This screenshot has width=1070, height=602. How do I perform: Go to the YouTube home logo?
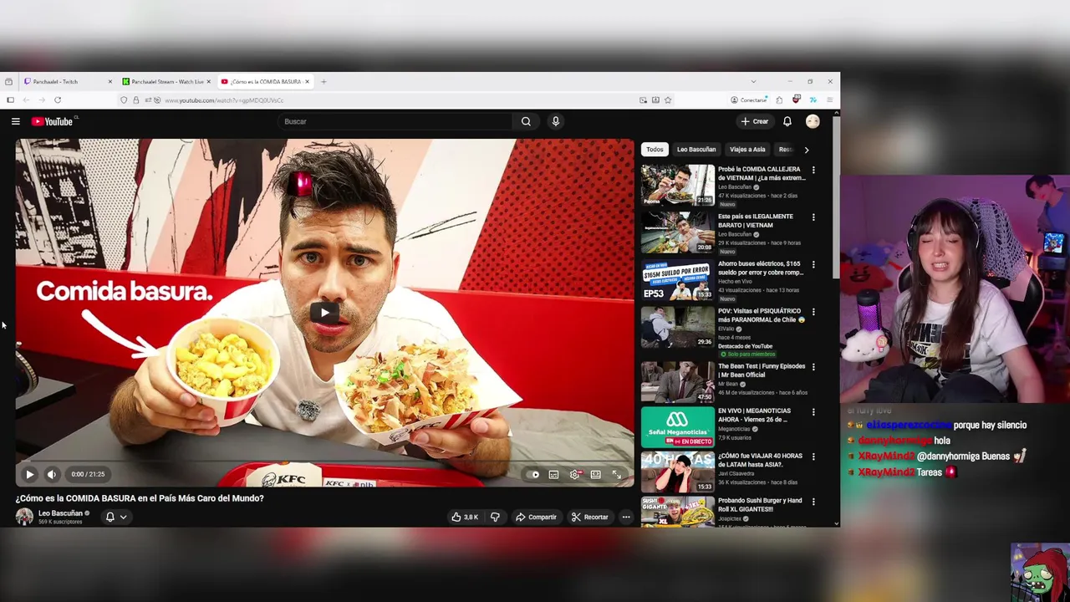click(x=53, y=121)
